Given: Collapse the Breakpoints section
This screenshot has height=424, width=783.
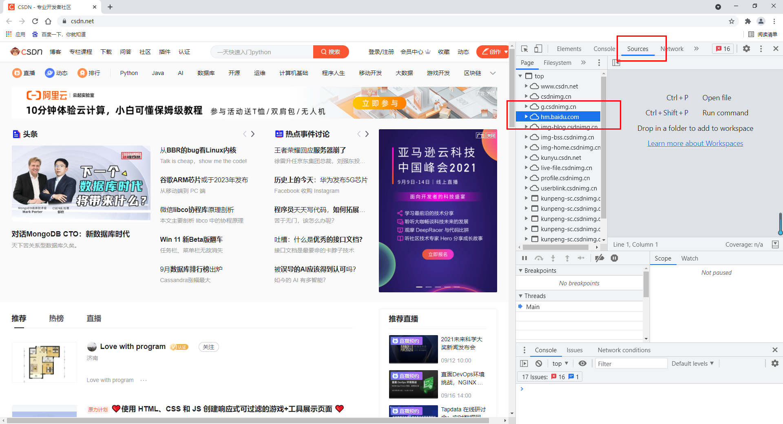Looking at the screenshot, I should (x=520, y=271).
